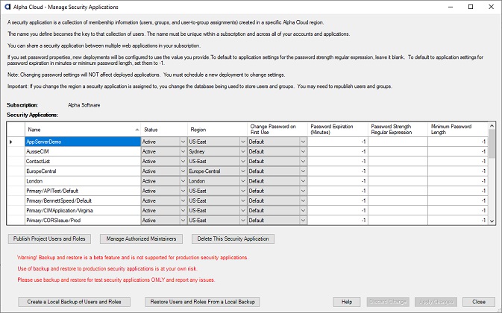Screen dimensions: 502x313
Task: Click the row header beside AussieCIM
Action: [x=16, y=151]
